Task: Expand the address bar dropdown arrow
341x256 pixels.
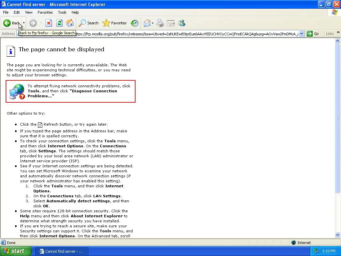Action: click(x=301, y=34)
